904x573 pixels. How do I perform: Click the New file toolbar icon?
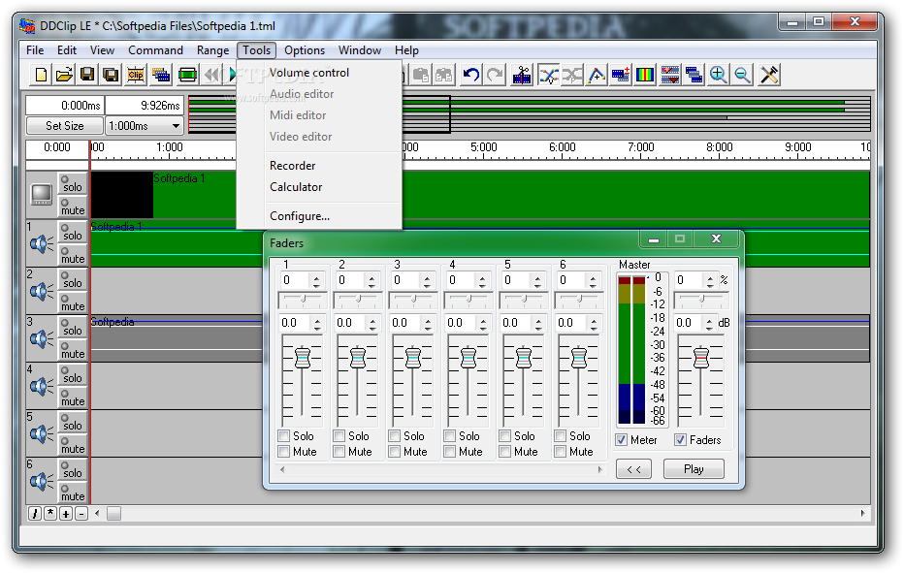(x=41, y=75)
